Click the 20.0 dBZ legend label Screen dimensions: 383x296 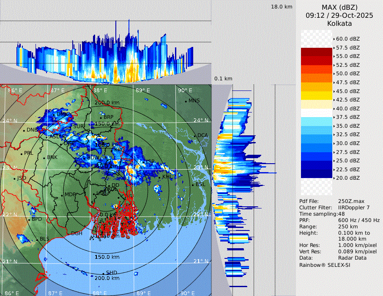tap(347, 178)
